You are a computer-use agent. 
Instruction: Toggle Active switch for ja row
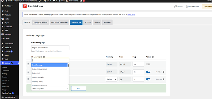tap(148, 79)
